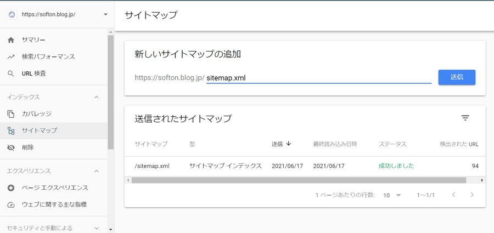
Task: Click the trend line icon for 検索パフォーマンス
Action: pos(11,57)
